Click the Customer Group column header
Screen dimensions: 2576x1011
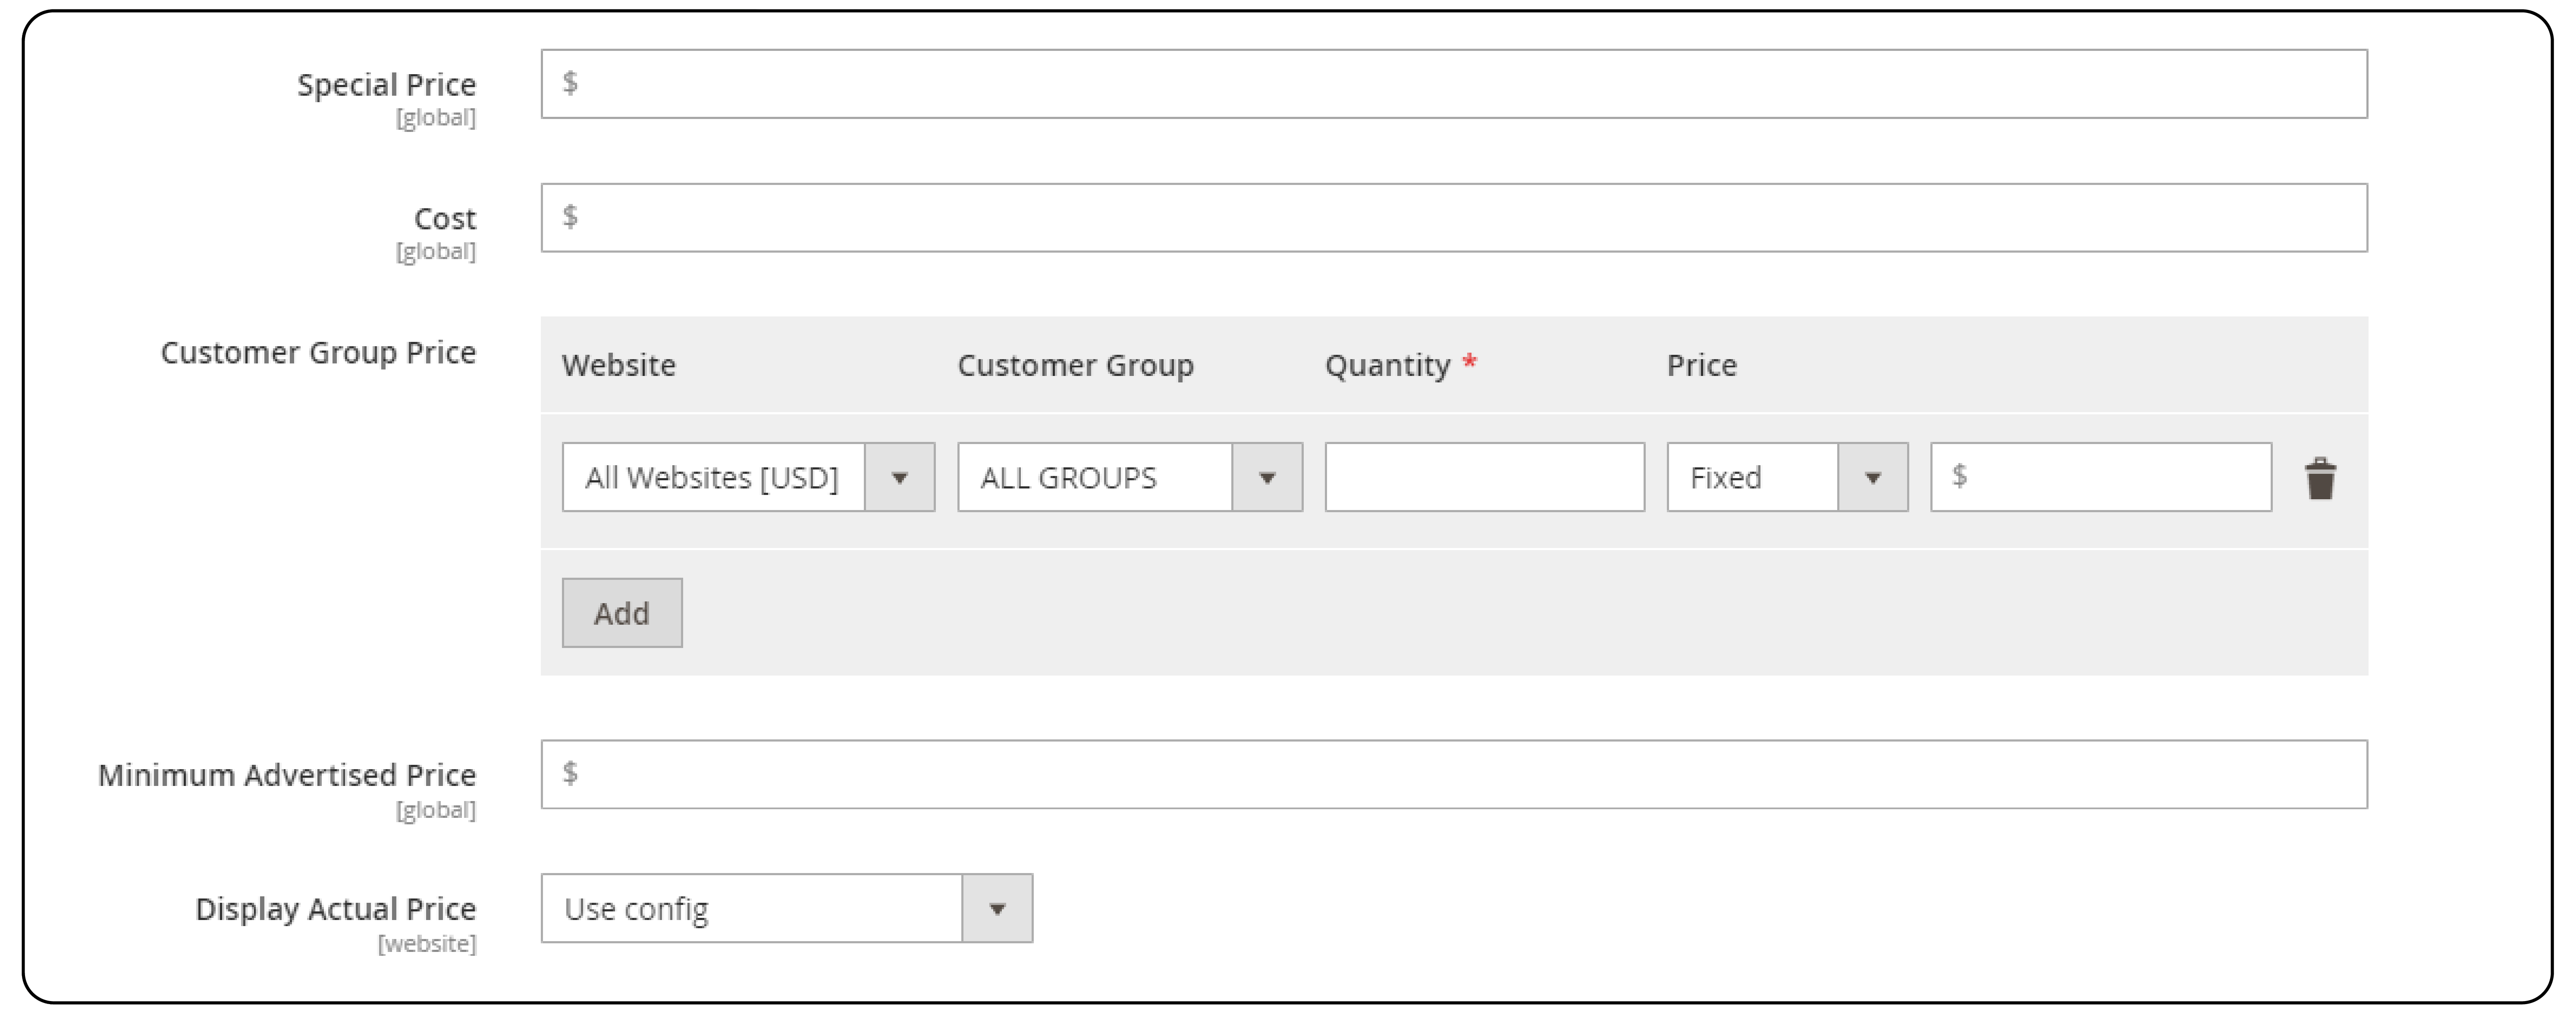click(1076, 366)
